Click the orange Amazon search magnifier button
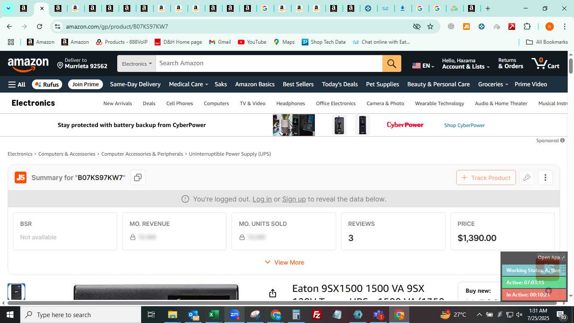 [392, 64]
